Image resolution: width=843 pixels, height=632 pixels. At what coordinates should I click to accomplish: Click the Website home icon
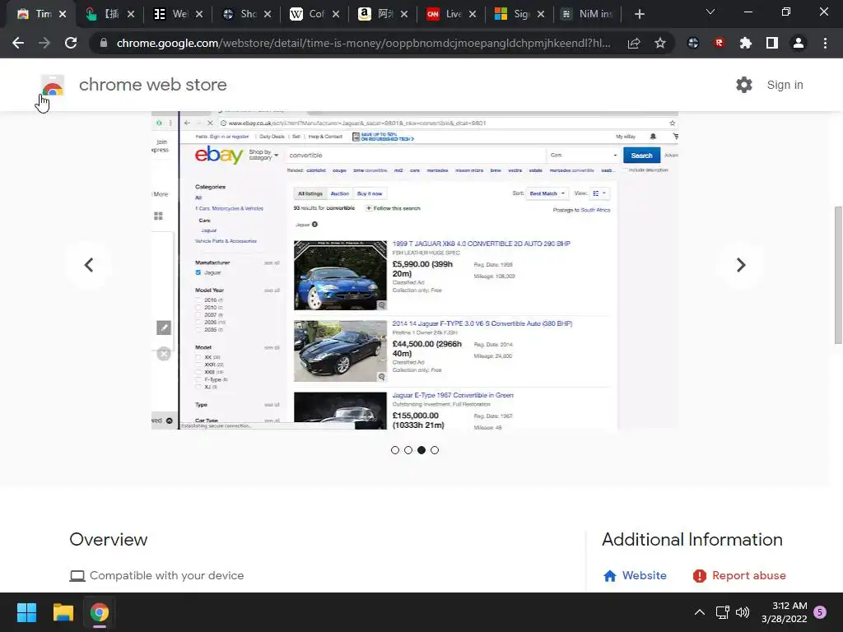click(x=610, y=575)
